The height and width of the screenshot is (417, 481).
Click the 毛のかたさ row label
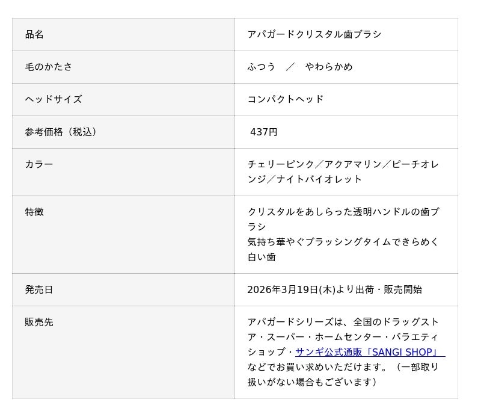[48, 67]
